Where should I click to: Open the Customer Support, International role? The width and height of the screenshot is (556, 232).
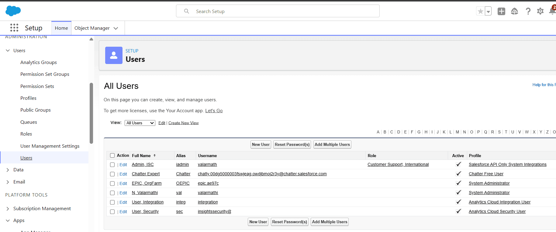pyautogui.click(x=398, y=165)
